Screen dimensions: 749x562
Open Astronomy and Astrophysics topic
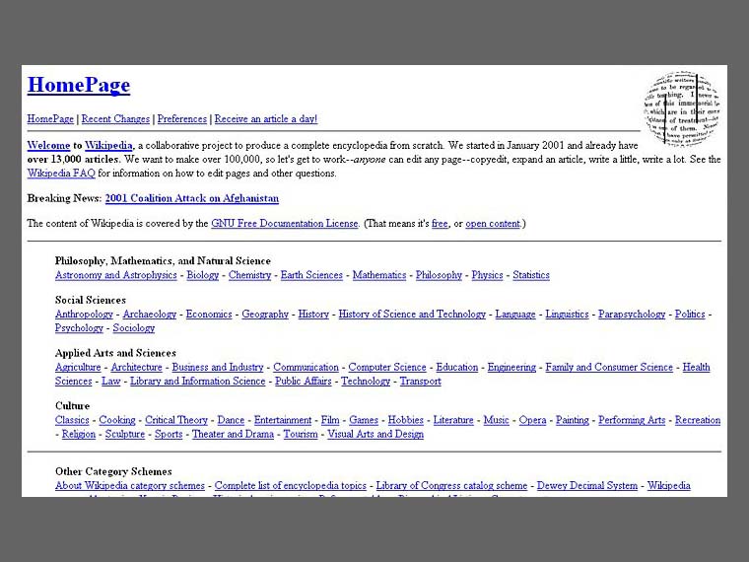pyautogui.click(x=116, y=275)
